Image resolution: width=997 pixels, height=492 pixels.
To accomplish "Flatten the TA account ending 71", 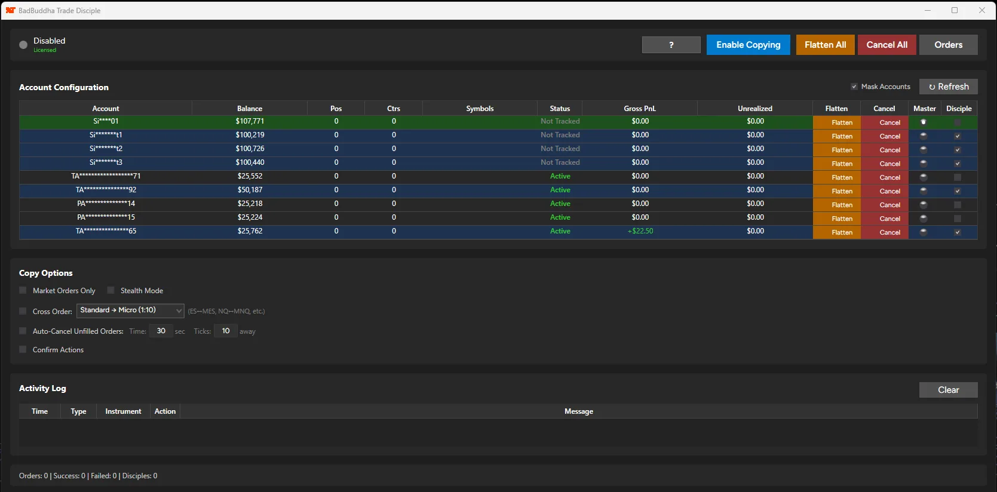I will pyautogui.click(x=836, y=177).
